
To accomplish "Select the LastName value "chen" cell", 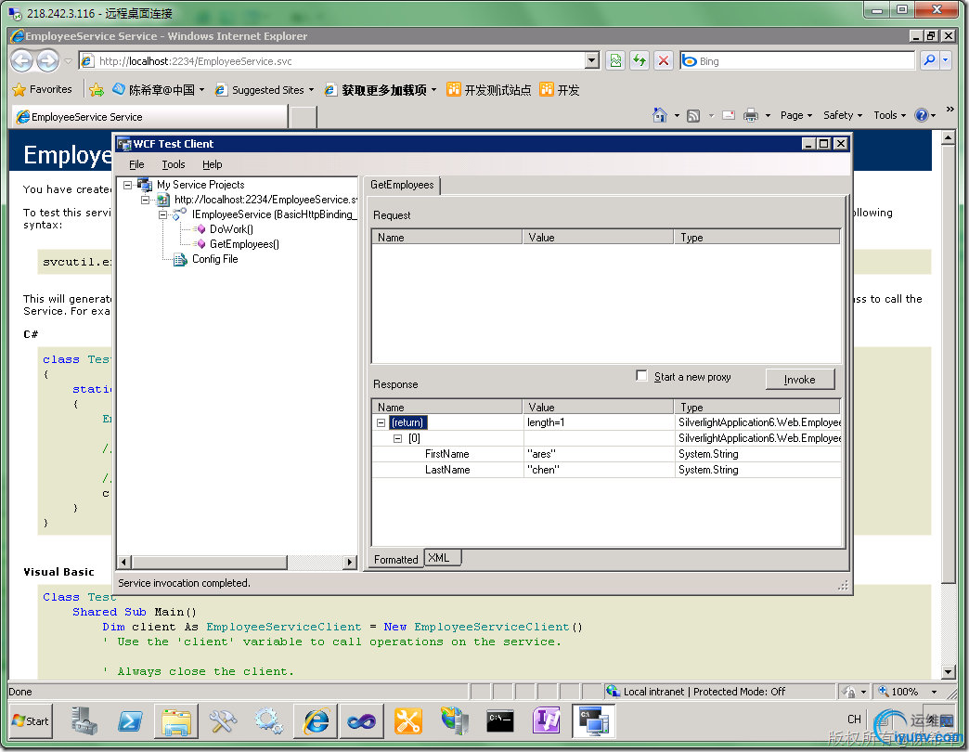I will [x=598, y=470].
